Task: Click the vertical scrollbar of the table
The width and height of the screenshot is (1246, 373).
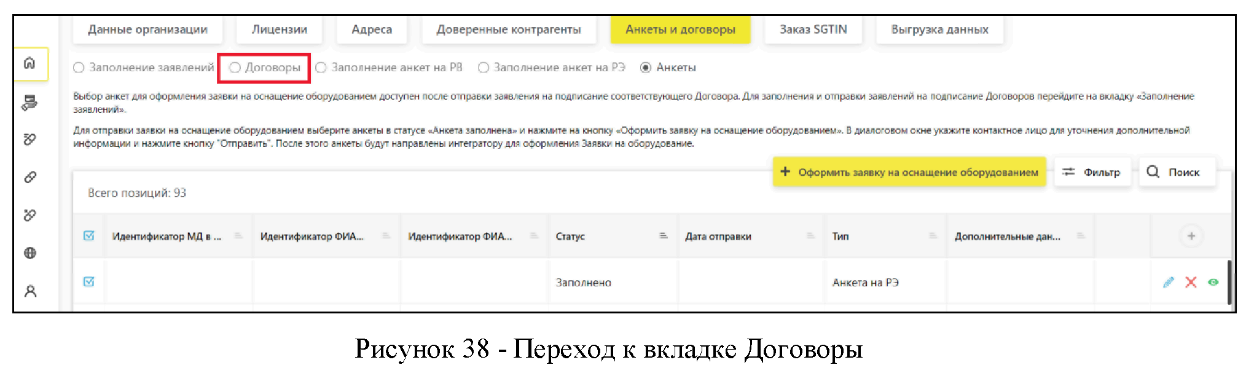Action: pos(1228,282)
